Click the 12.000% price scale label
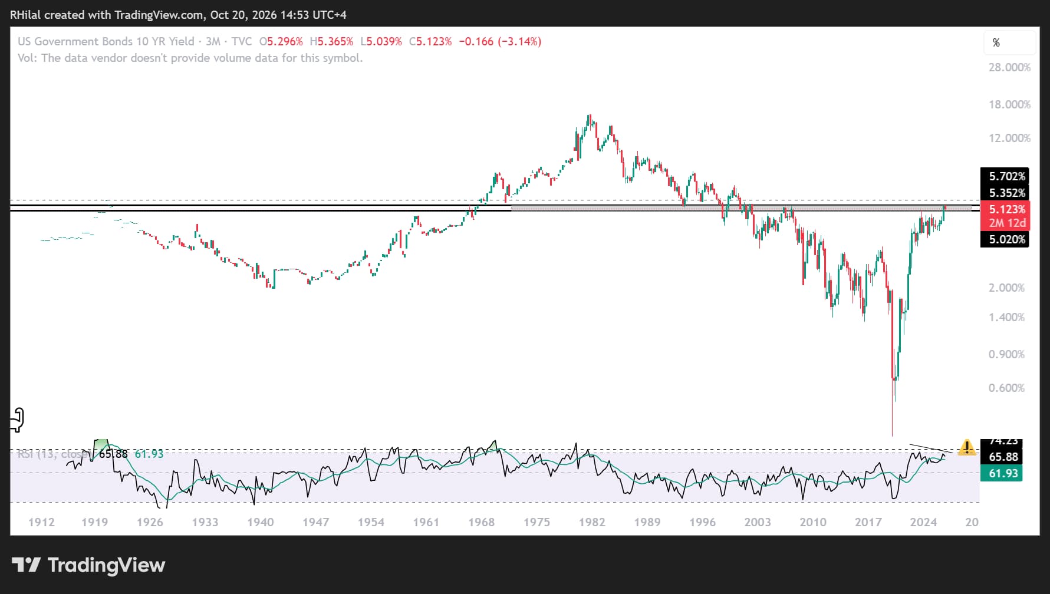Image resolution: width=1050 pixels, height=594 pixels. (1009, 138)
